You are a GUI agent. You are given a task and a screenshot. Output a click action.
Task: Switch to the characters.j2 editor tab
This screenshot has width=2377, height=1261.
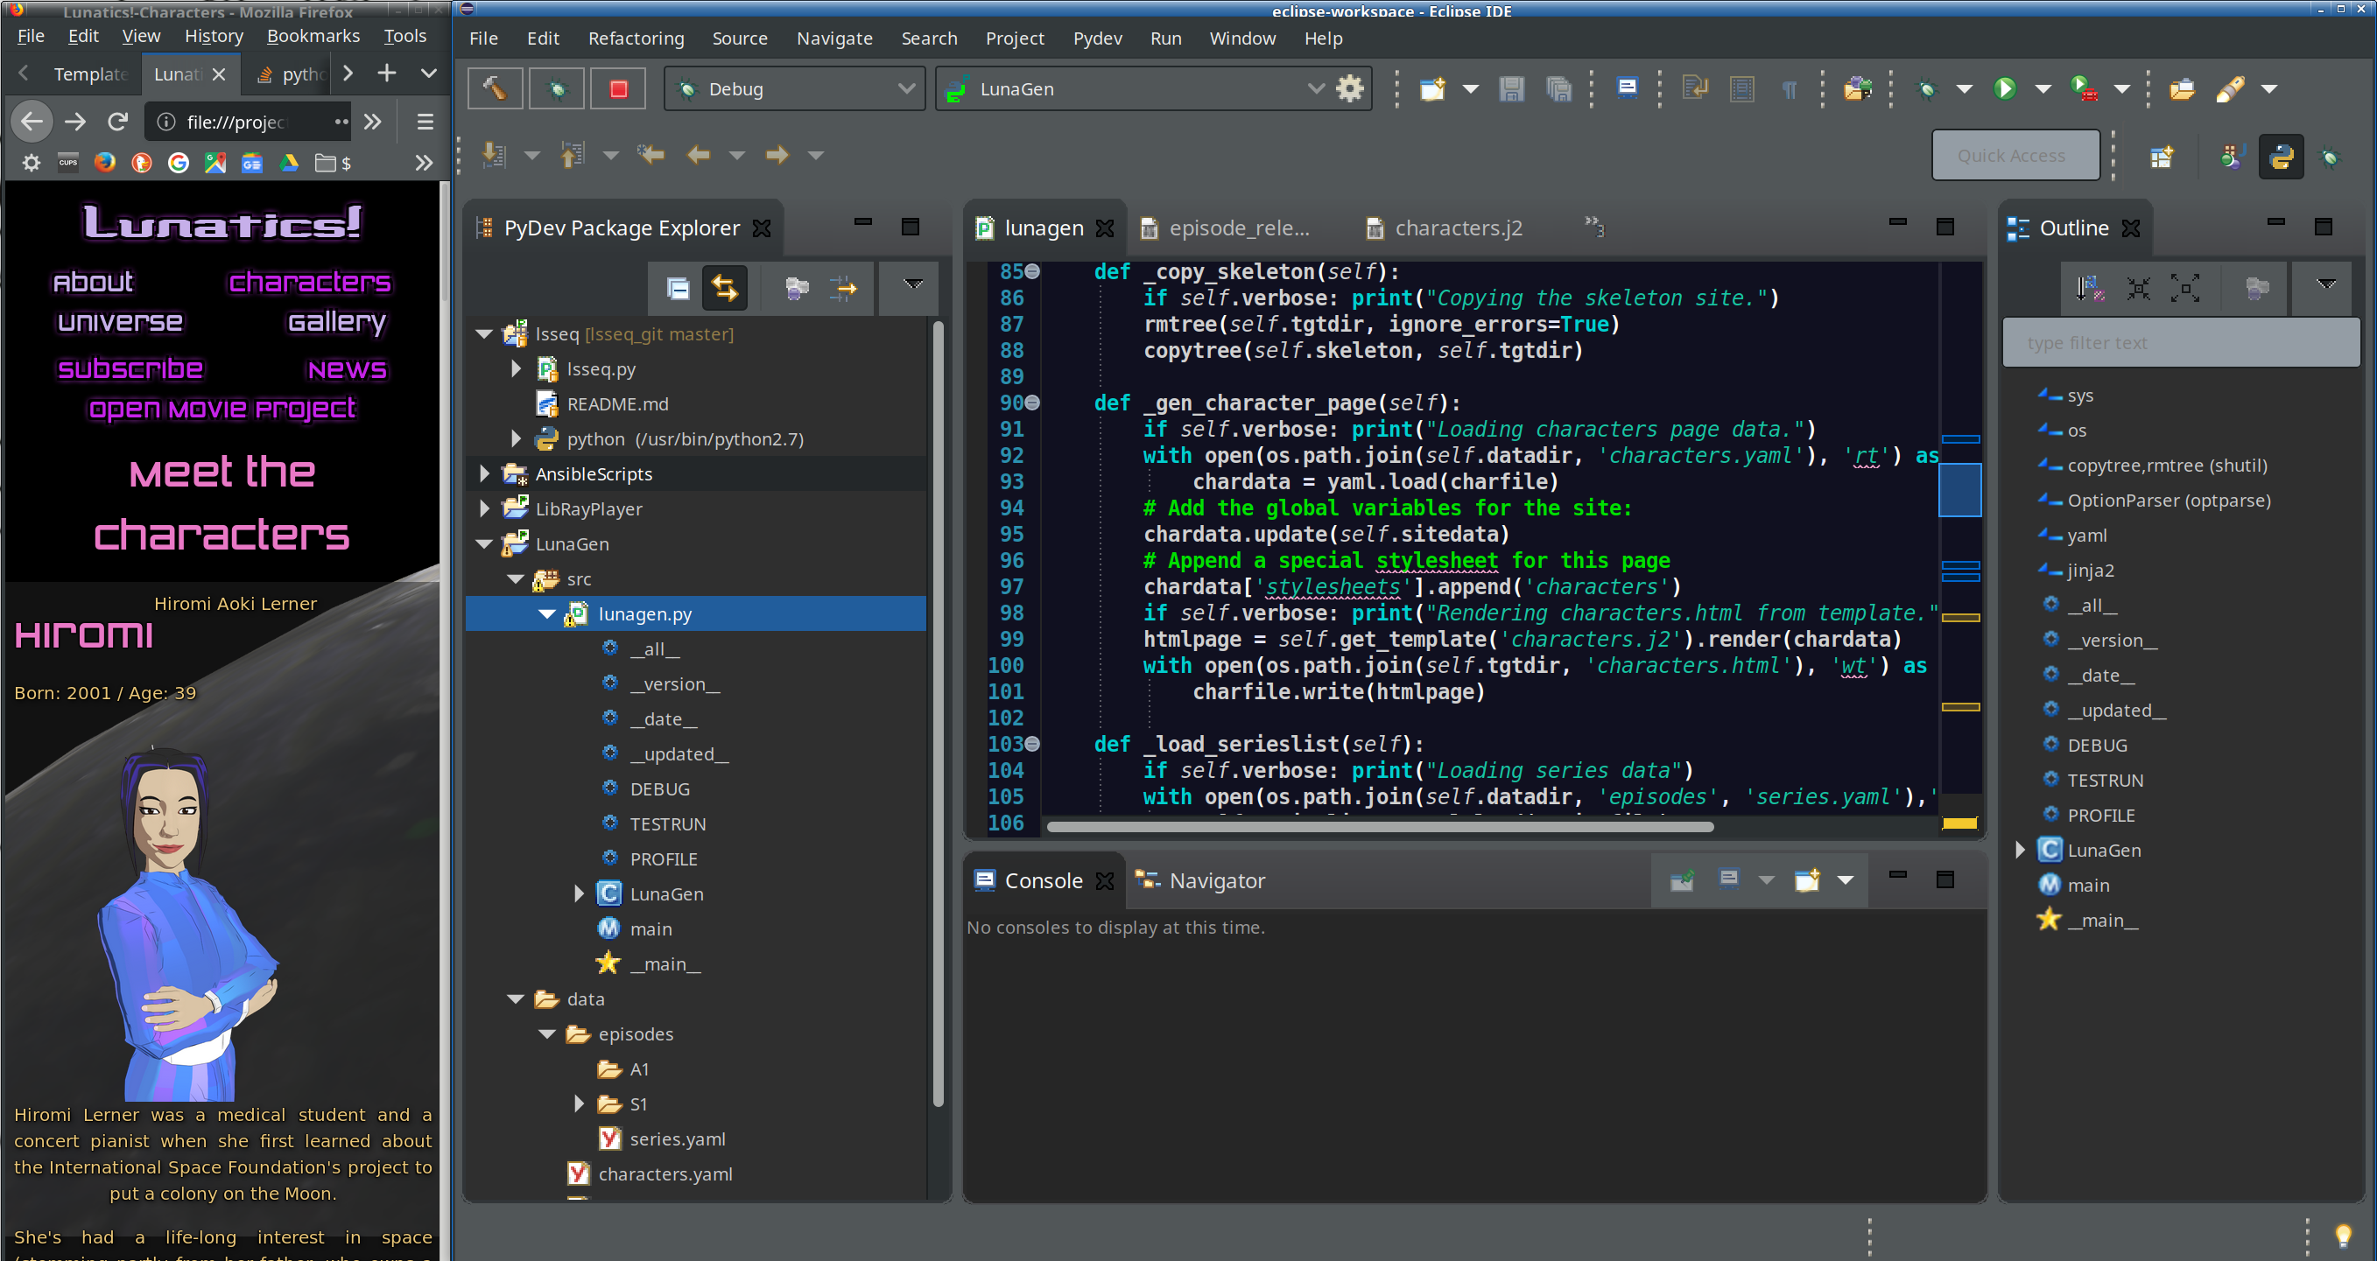click(1457, 228)
